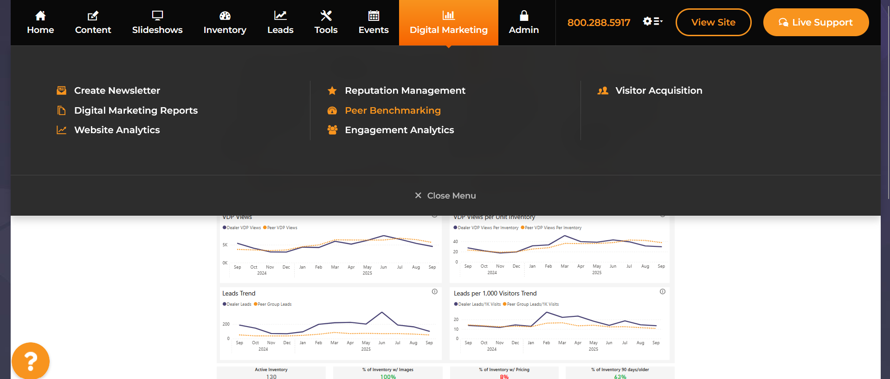
Task: Click the Slideshows monitor icon
Action: (x=157, y=16)
